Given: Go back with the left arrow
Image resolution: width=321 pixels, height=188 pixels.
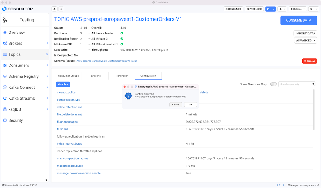Looking at the screenshot, I should [55, 9].
